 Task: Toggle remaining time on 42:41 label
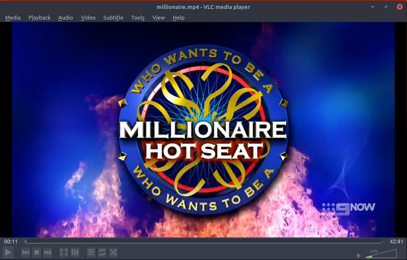pos(396,242)
